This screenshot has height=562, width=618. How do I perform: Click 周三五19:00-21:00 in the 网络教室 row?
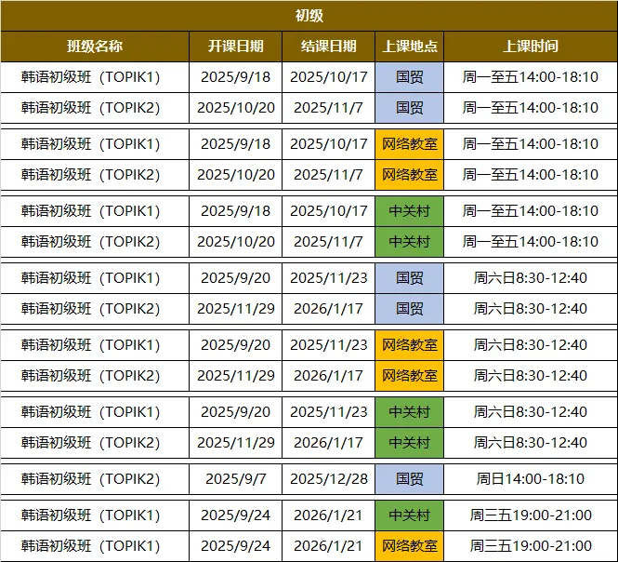pos(531,546)
